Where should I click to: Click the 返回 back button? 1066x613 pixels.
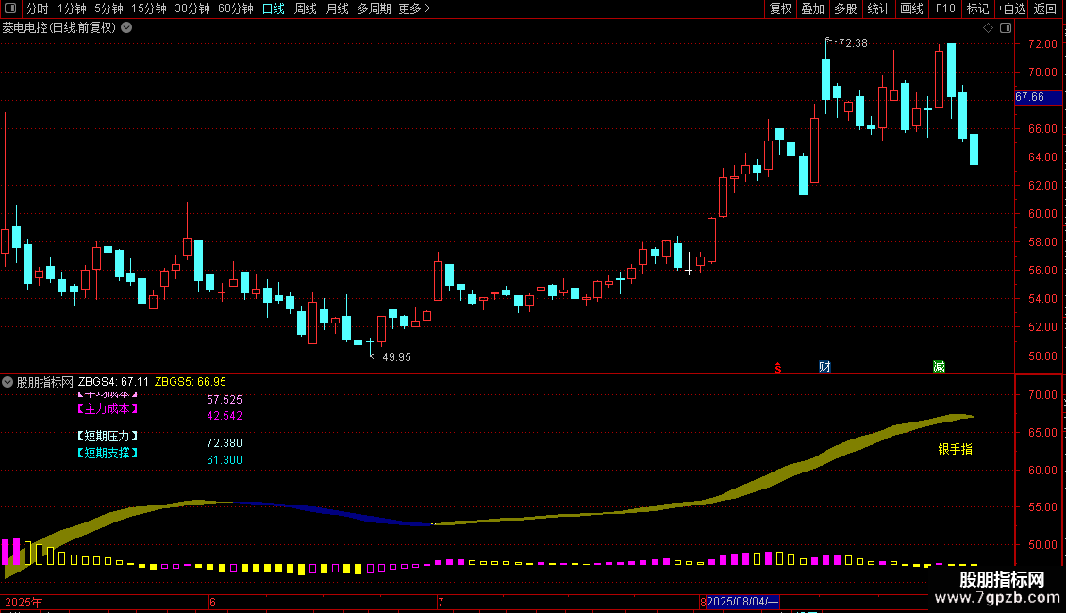(1045, 8)
